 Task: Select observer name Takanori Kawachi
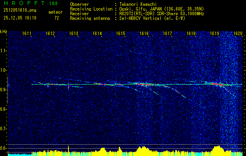click(x=138, y=4)
